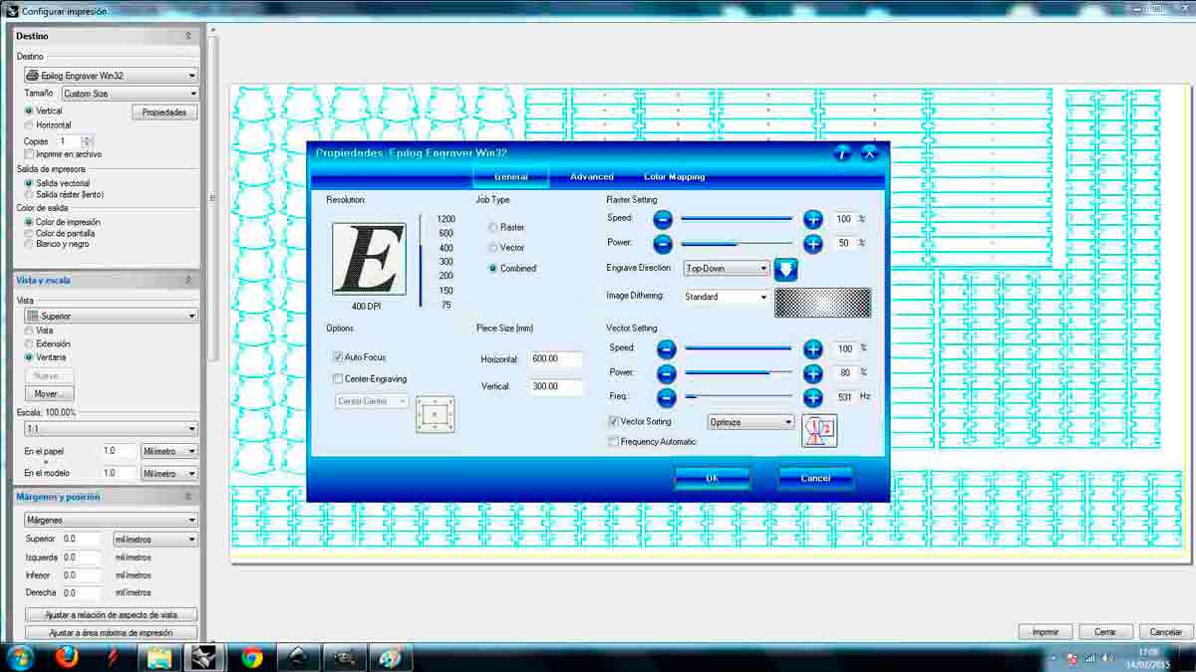Toggle the Auto Focus checkbox
The height and width of the screenshot is (672, 1196).
click(x=338, y=356)
